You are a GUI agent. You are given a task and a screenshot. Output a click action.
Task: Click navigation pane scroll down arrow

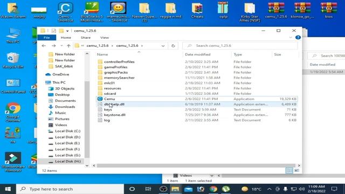pyautogui.click(x=87, y=165)
